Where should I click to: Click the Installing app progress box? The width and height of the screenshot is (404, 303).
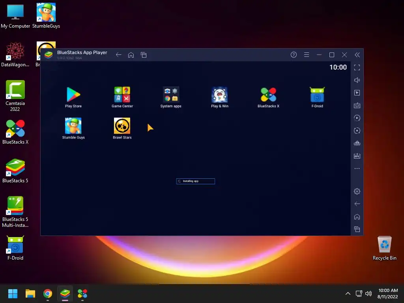point(196,181)
